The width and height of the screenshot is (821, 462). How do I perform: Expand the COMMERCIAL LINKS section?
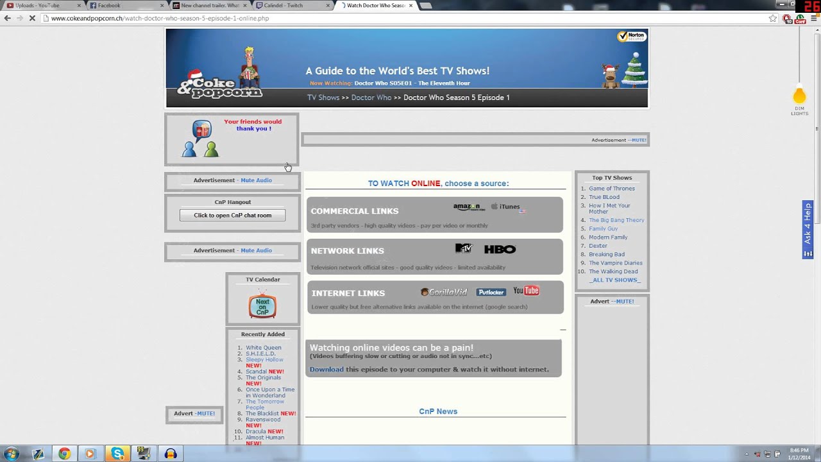pyautogui.click(x=435, y=215)
